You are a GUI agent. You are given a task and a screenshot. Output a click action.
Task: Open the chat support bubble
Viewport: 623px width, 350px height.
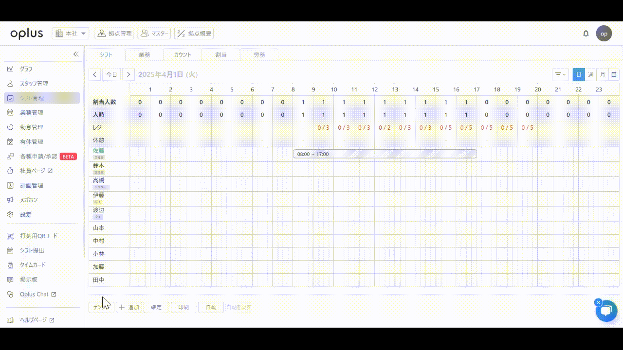click(x=606, y=311)
